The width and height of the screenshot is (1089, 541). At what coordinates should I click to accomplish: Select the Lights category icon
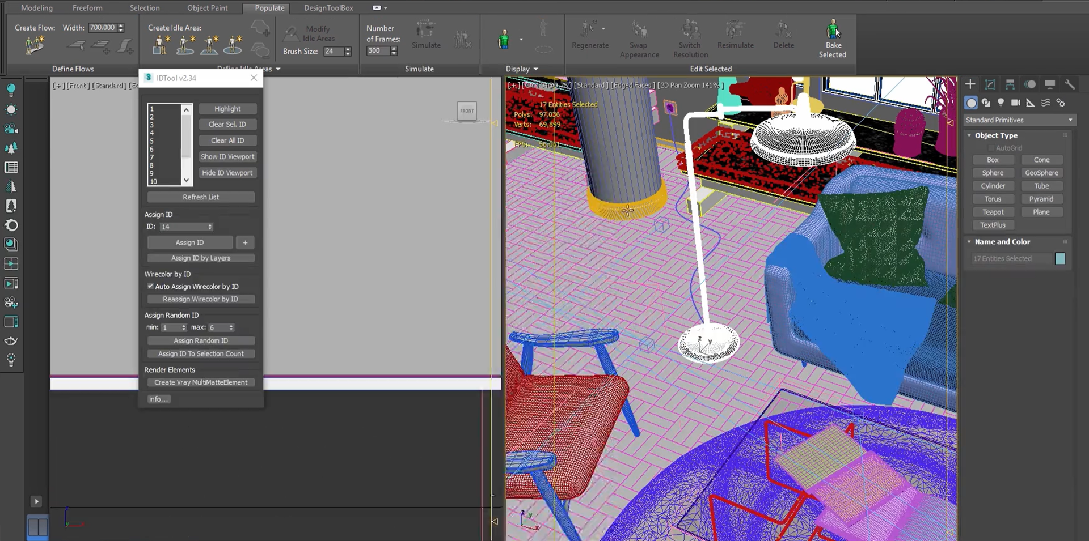tap(1001, 103)
